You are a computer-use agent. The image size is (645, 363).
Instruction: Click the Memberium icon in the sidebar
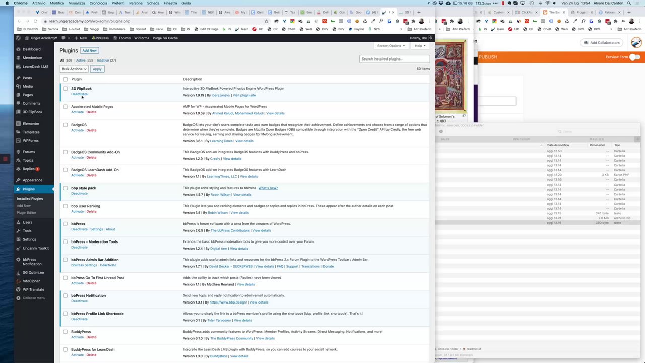point(18,58)
